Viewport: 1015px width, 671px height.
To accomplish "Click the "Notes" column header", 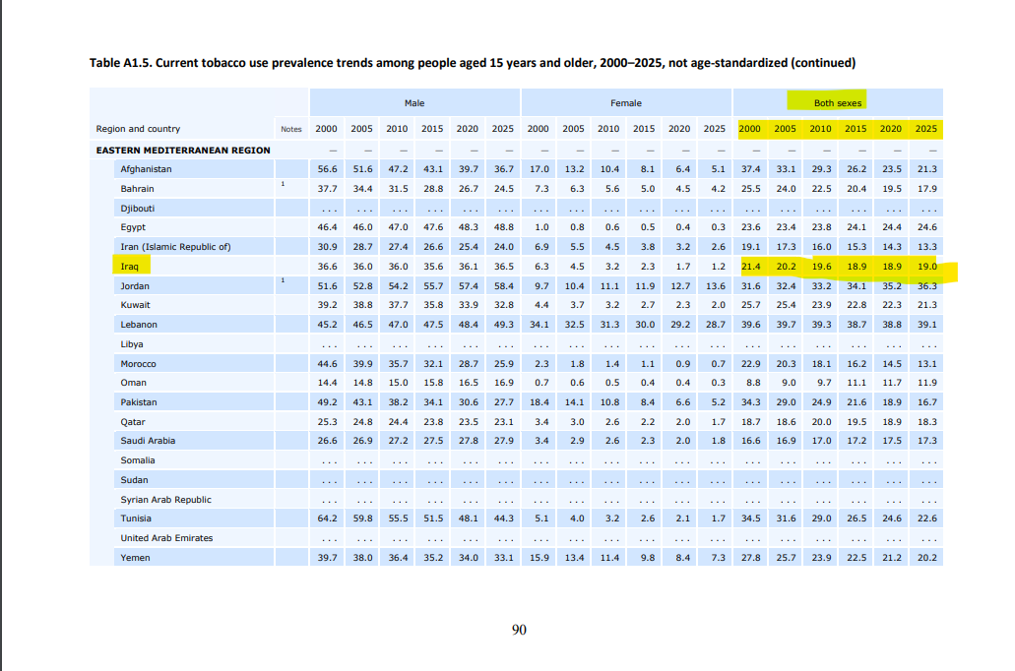I will click(290, 129).
